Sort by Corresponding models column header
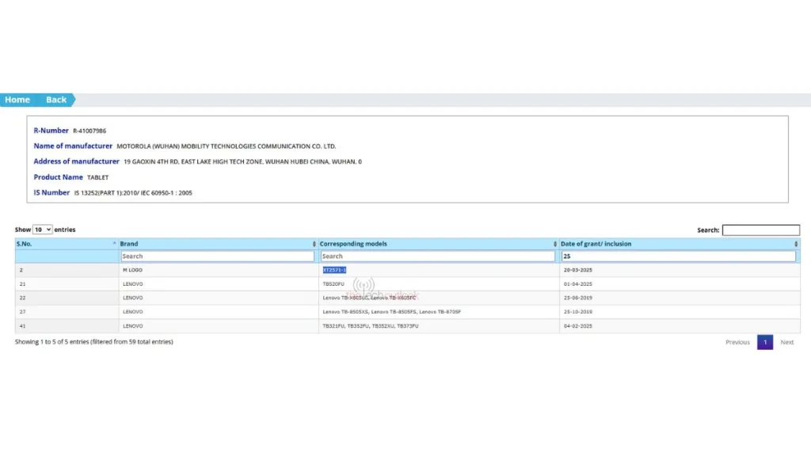Image resolution: width=811 pixels, height=456 pixels. (438, 244)
